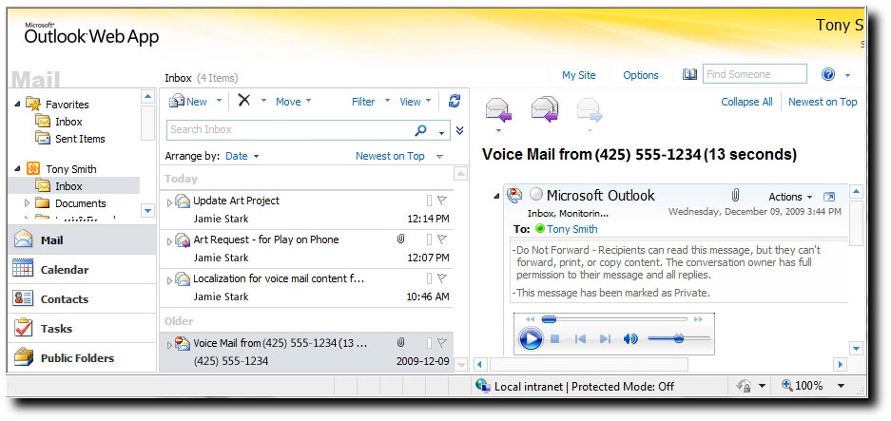Click Newest on Top in reading pane

coord(823,103)
